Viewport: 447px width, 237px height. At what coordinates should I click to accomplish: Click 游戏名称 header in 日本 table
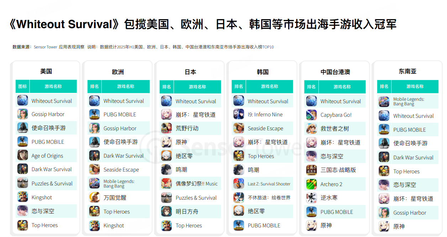click(198, 86)
